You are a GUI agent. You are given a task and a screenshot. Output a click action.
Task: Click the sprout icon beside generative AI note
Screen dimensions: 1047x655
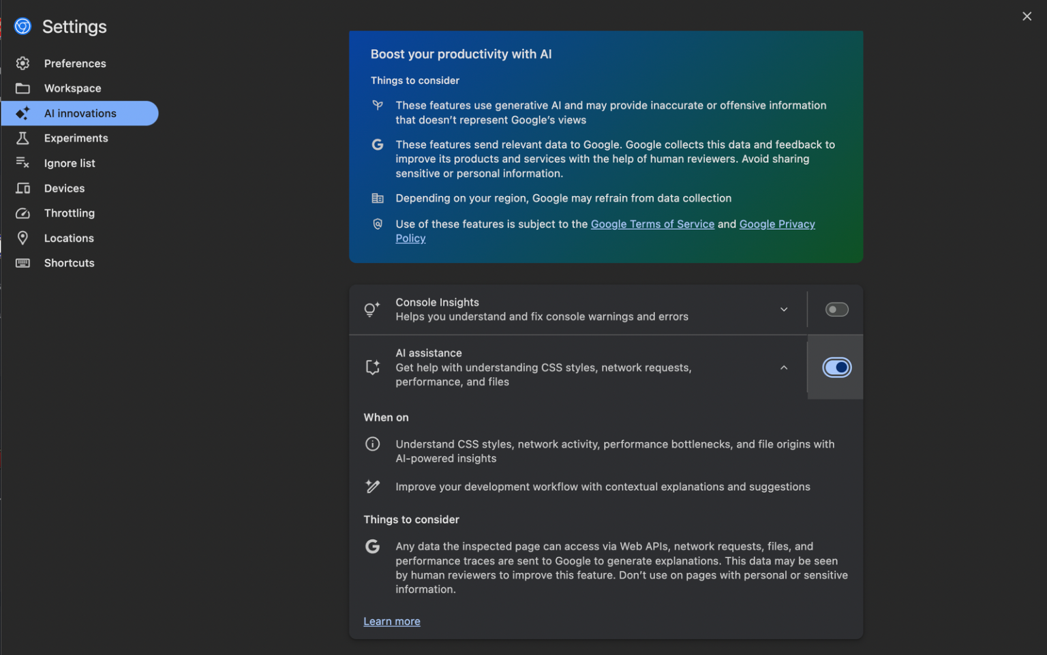[x=378, y=106]
